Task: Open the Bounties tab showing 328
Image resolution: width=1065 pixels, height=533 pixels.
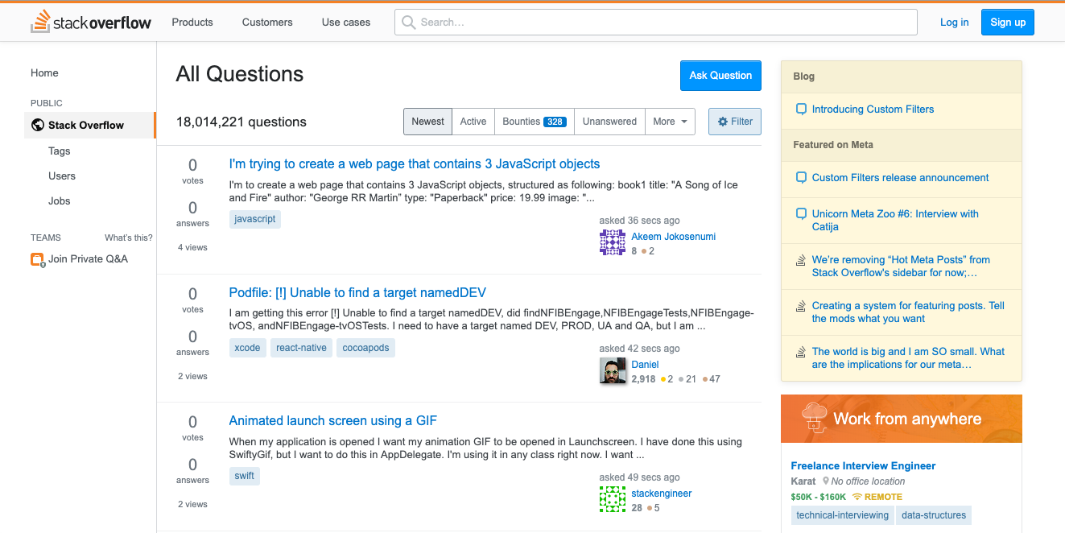Action: tap(534, 121)
